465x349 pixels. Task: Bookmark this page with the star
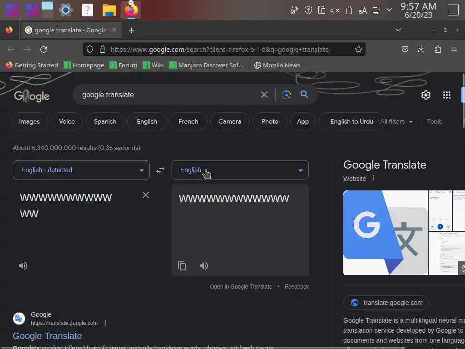pos(359,49)
